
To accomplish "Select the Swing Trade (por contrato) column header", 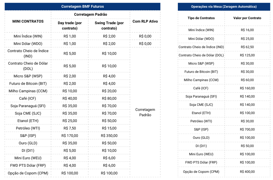I will pos(109,26).
